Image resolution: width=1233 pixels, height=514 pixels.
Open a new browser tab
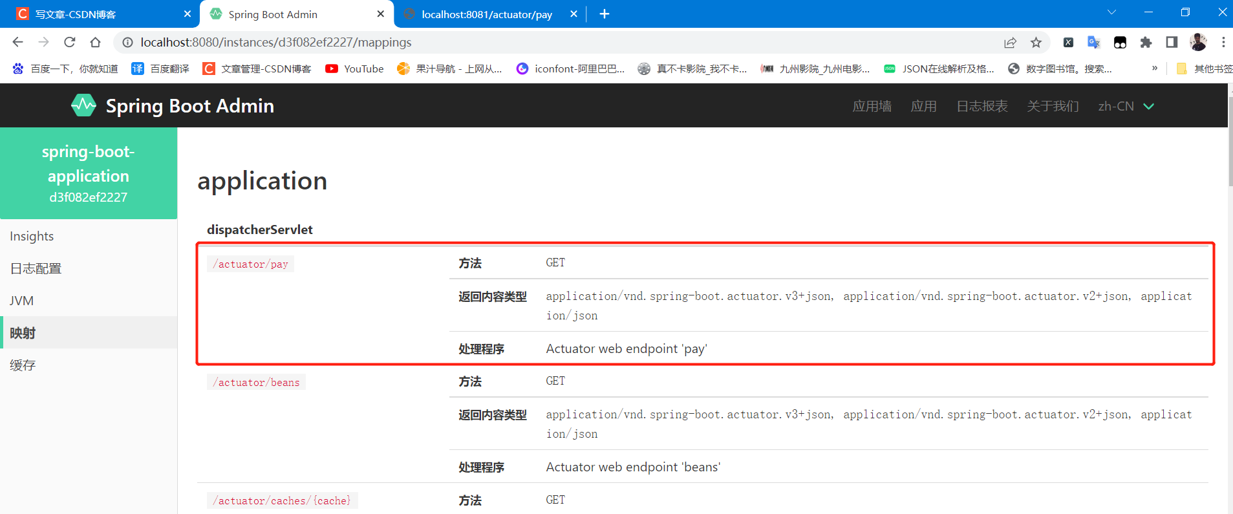tap(605, 14)
